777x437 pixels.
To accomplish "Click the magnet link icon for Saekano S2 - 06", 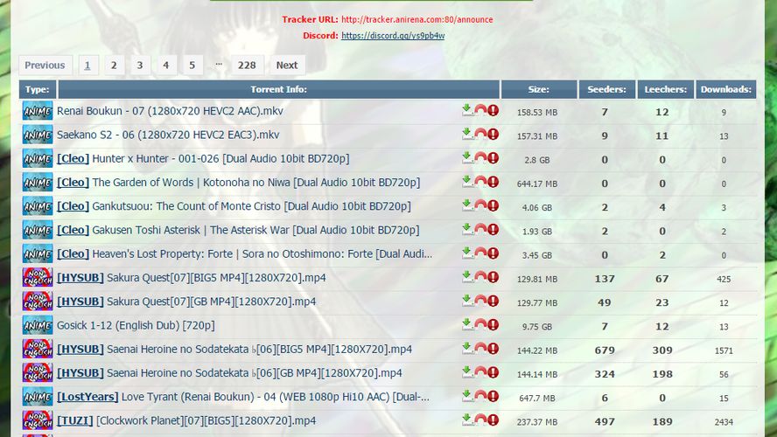I will [x=480, y=134].
